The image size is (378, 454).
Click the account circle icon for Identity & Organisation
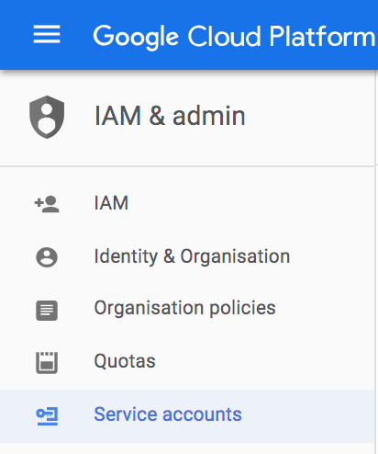[47, 257]
